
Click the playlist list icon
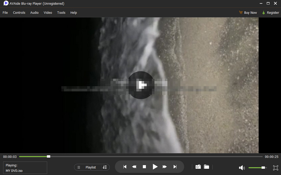(x=79, y=167)
